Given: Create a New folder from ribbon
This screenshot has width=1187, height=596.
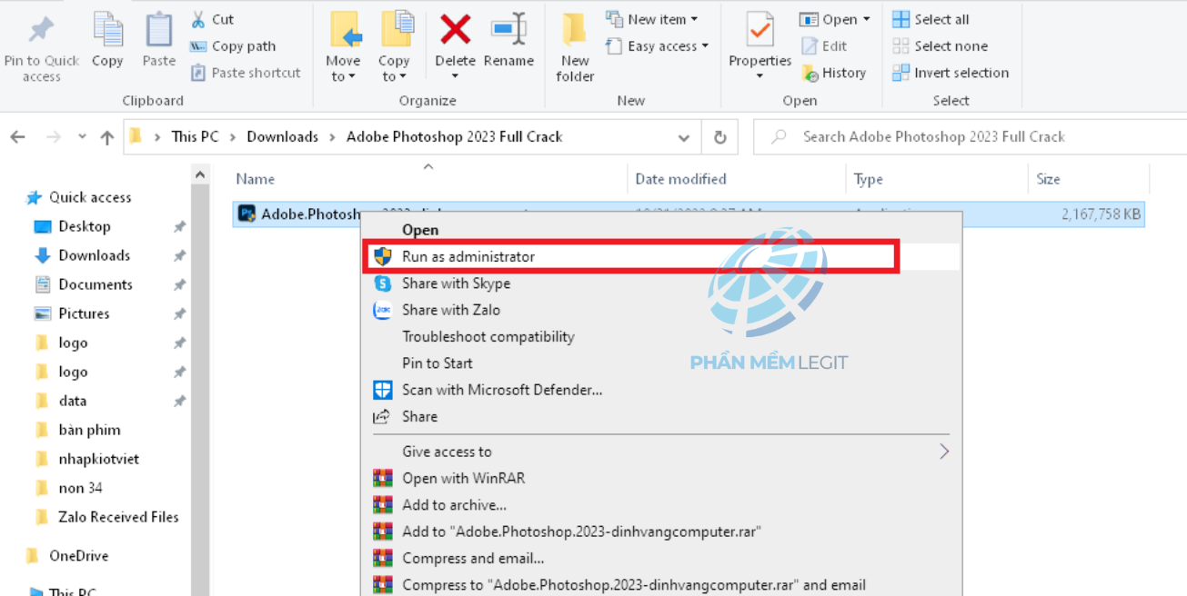Looking at the screenshot, I should click(x=575, y=30).
